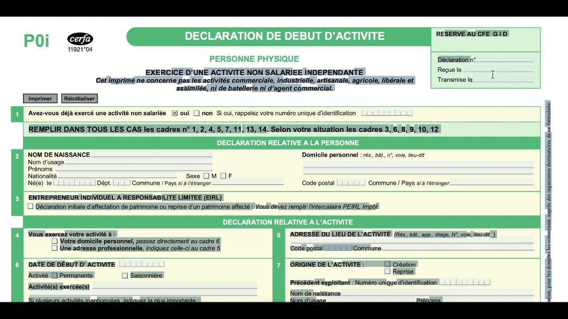Click the Nom d'usage field in cadre 2
The image size is (568, 319).
(138, 162)
